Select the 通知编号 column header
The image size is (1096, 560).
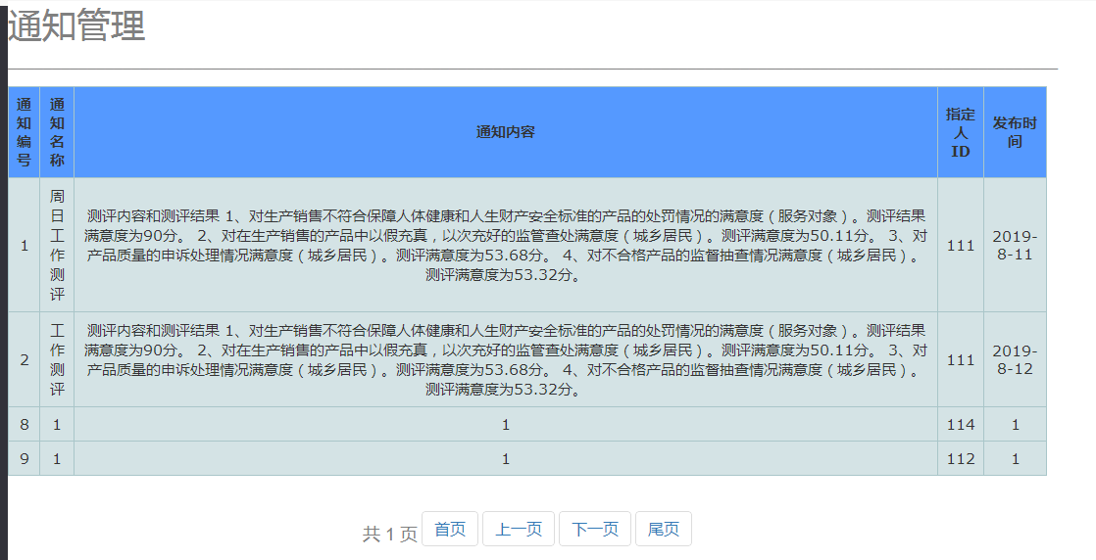coord(24,132)
